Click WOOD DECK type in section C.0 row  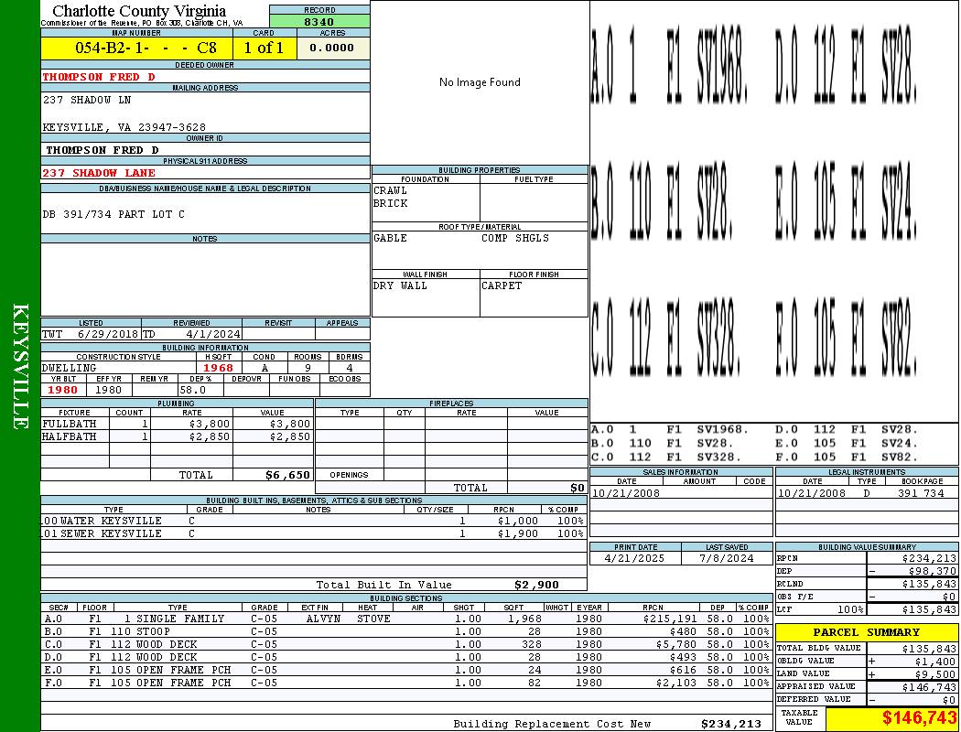coord(166,644)
